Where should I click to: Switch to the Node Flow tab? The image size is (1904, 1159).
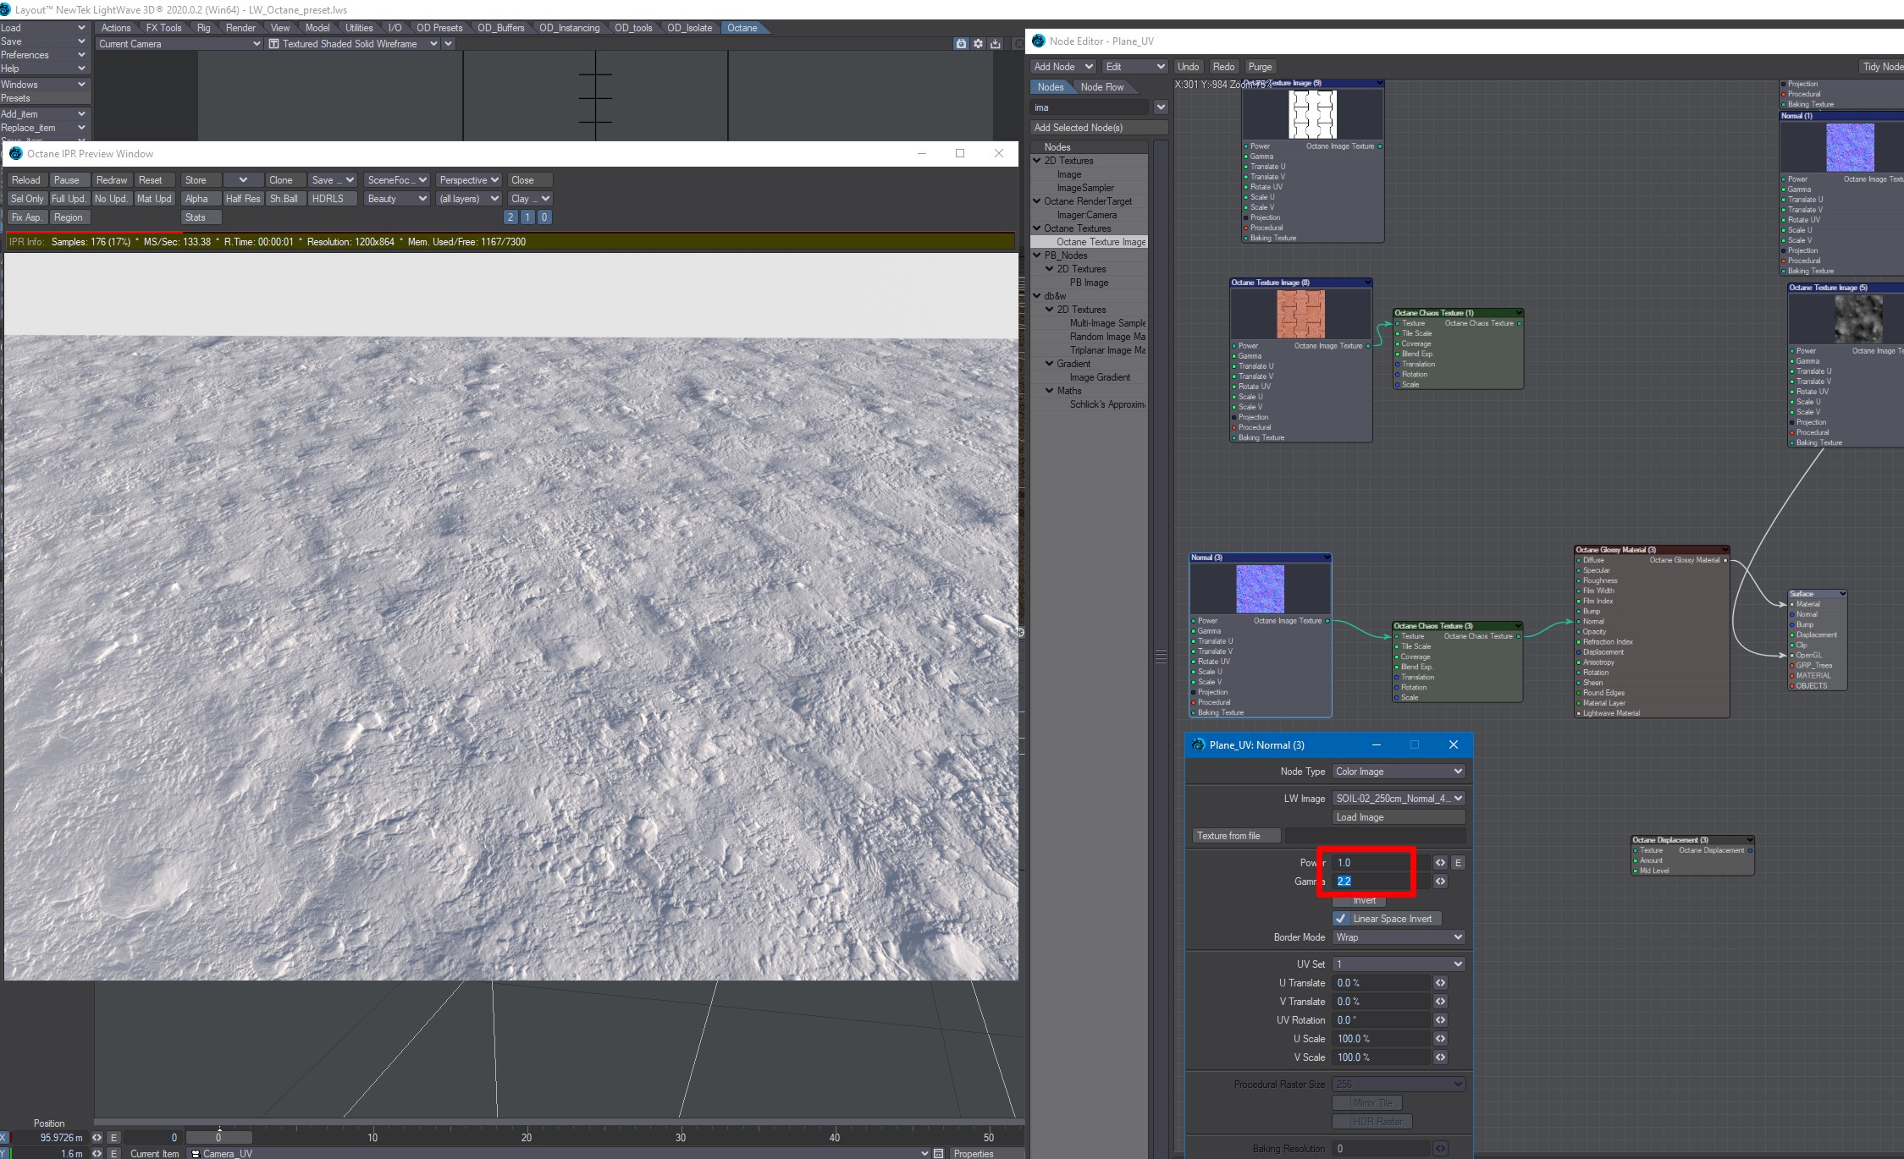pyautogui.click(x=1101, y=87)
